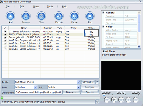
Task: Open the File menu
Action: (8, 6)
